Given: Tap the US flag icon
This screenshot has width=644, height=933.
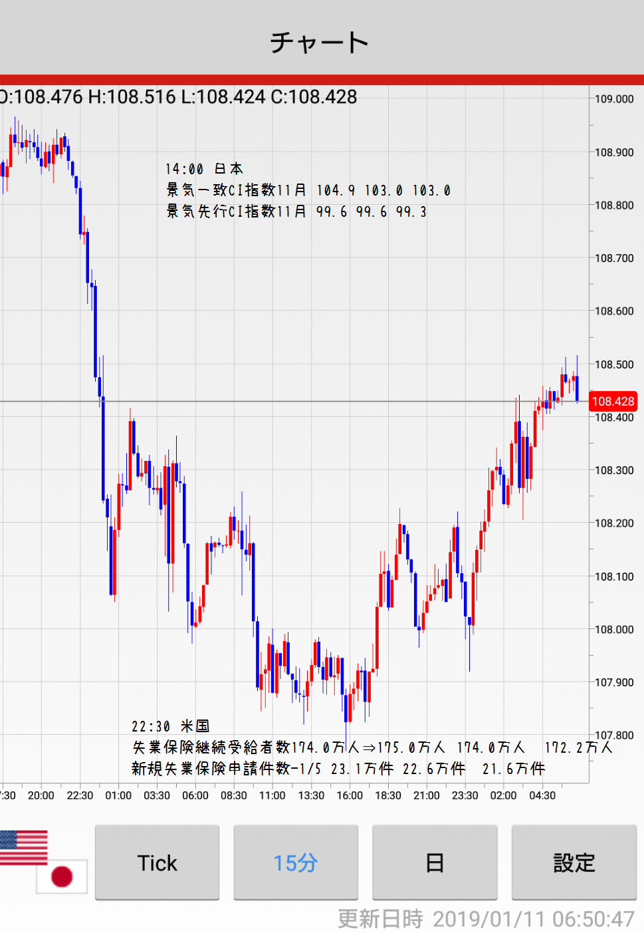Looking at the screenshot, I should click(23, 847).
